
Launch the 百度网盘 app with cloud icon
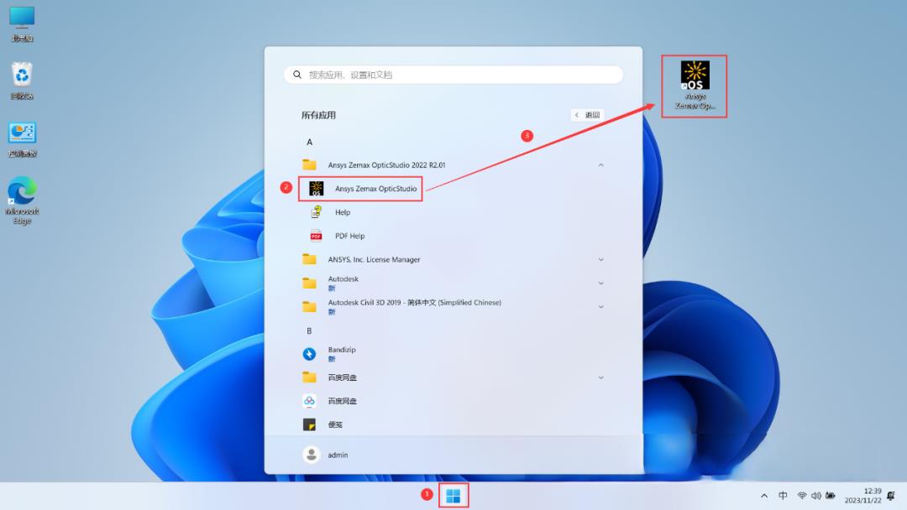click(x=342, y=401)
